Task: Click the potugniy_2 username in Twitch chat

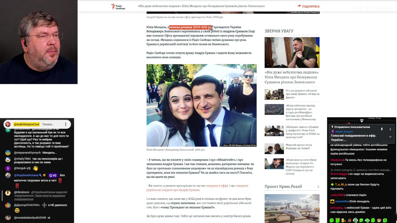Action: tap(337, 208)
